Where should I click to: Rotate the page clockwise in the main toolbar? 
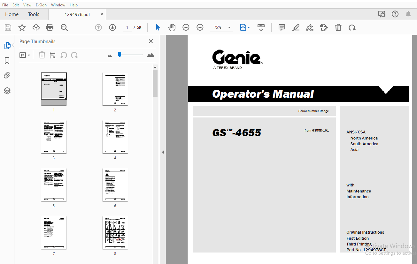click(x=352, y=27)
